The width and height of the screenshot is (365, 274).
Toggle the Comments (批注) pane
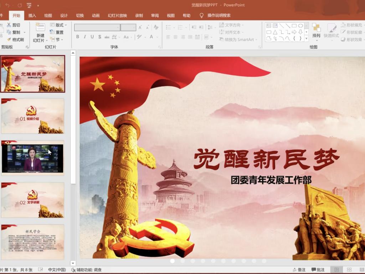(318, 270)
